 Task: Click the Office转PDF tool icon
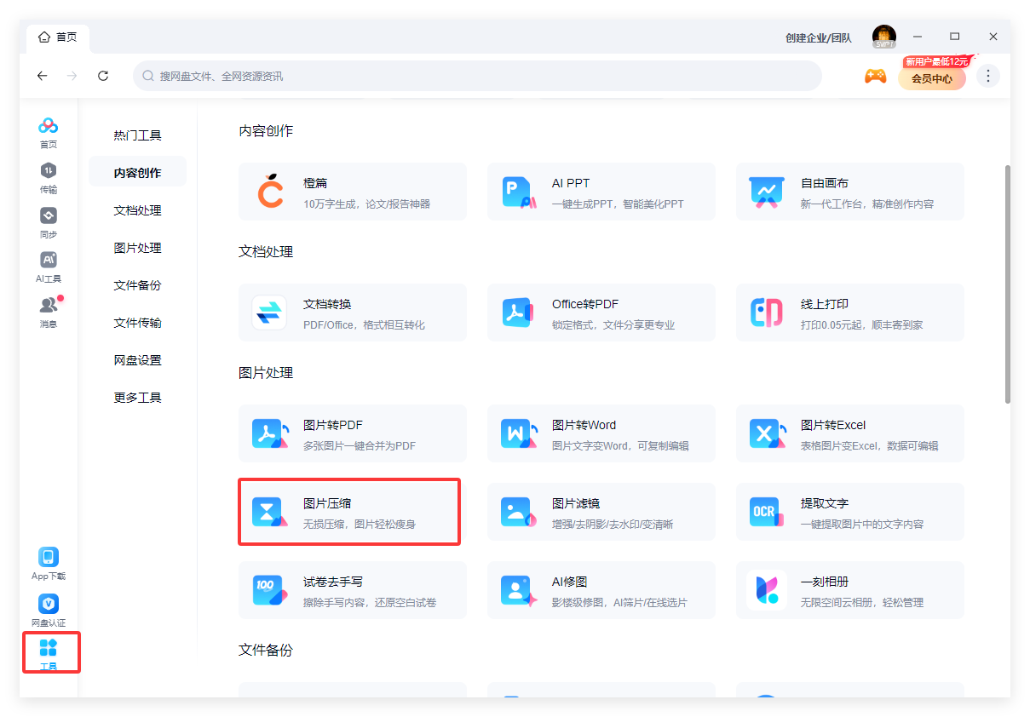519,313
